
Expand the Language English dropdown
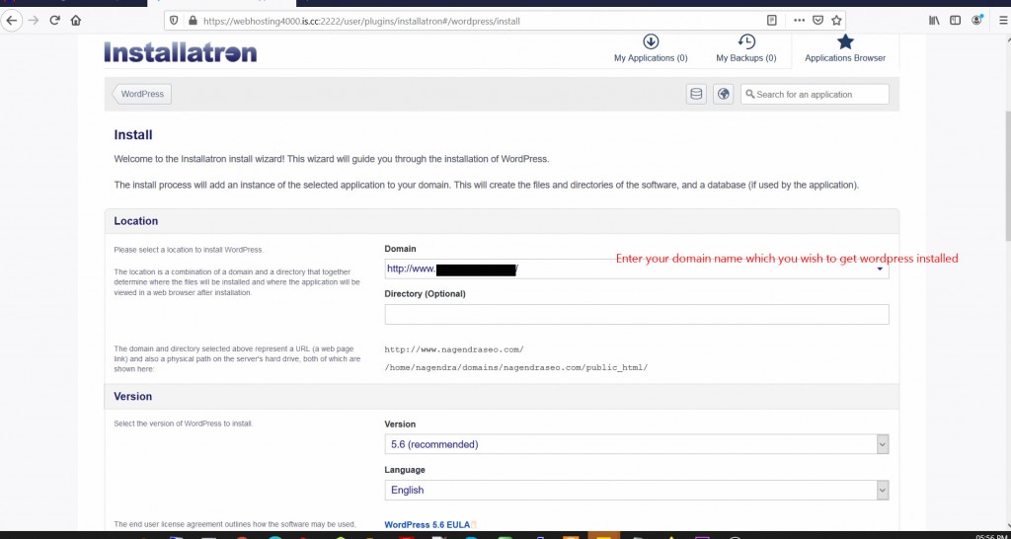(637, 490)
